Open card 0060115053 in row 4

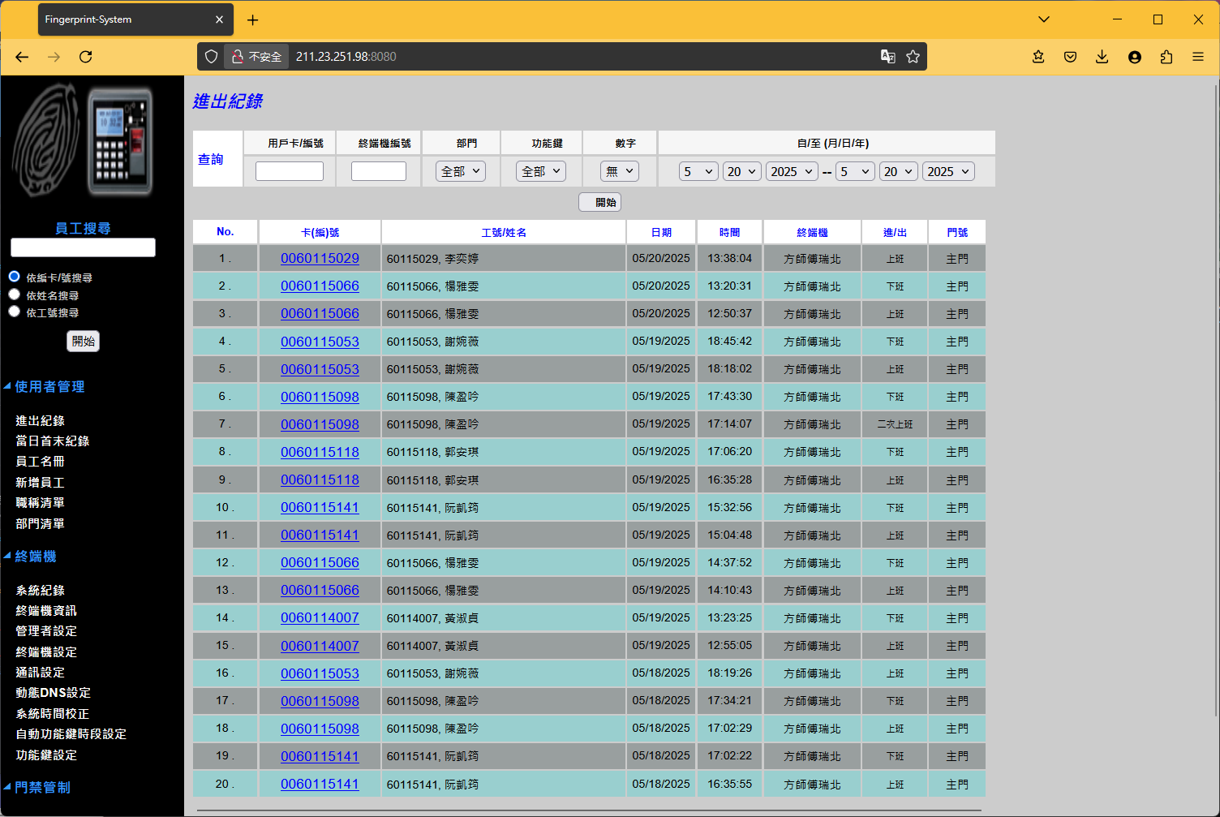click(320, 342)
